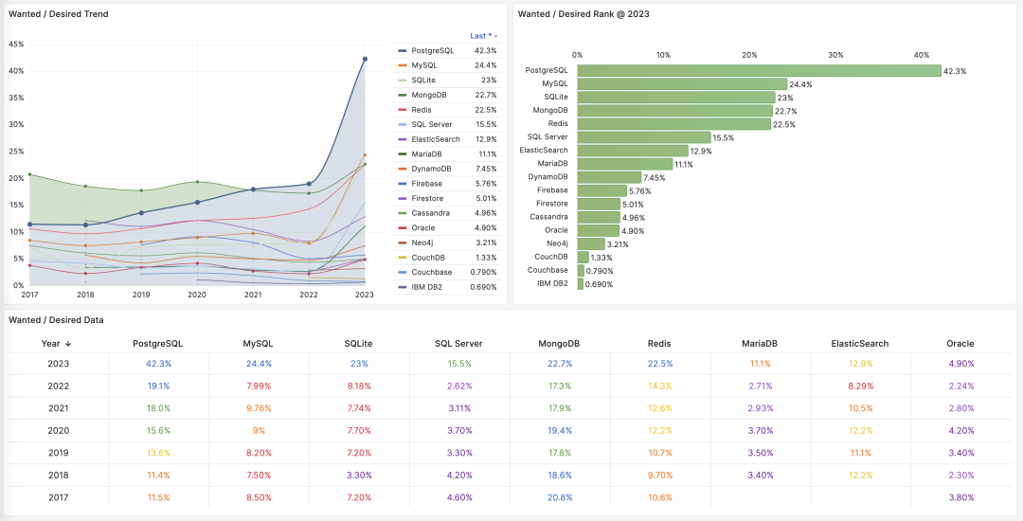Click the SQL Server bar in rank chart
The width and height of the screenshot is (1023, 521).
click(x=643, y=137)
